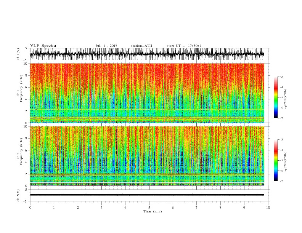This screenshot has width=302, height=233.
Task: Click time axis tick label "0"
Action: click(30, 207)
